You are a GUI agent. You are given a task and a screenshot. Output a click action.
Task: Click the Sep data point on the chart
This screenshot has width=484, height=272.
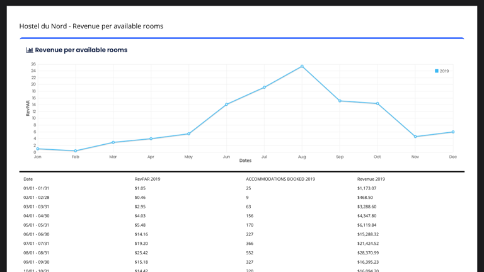tap(340, 101)
